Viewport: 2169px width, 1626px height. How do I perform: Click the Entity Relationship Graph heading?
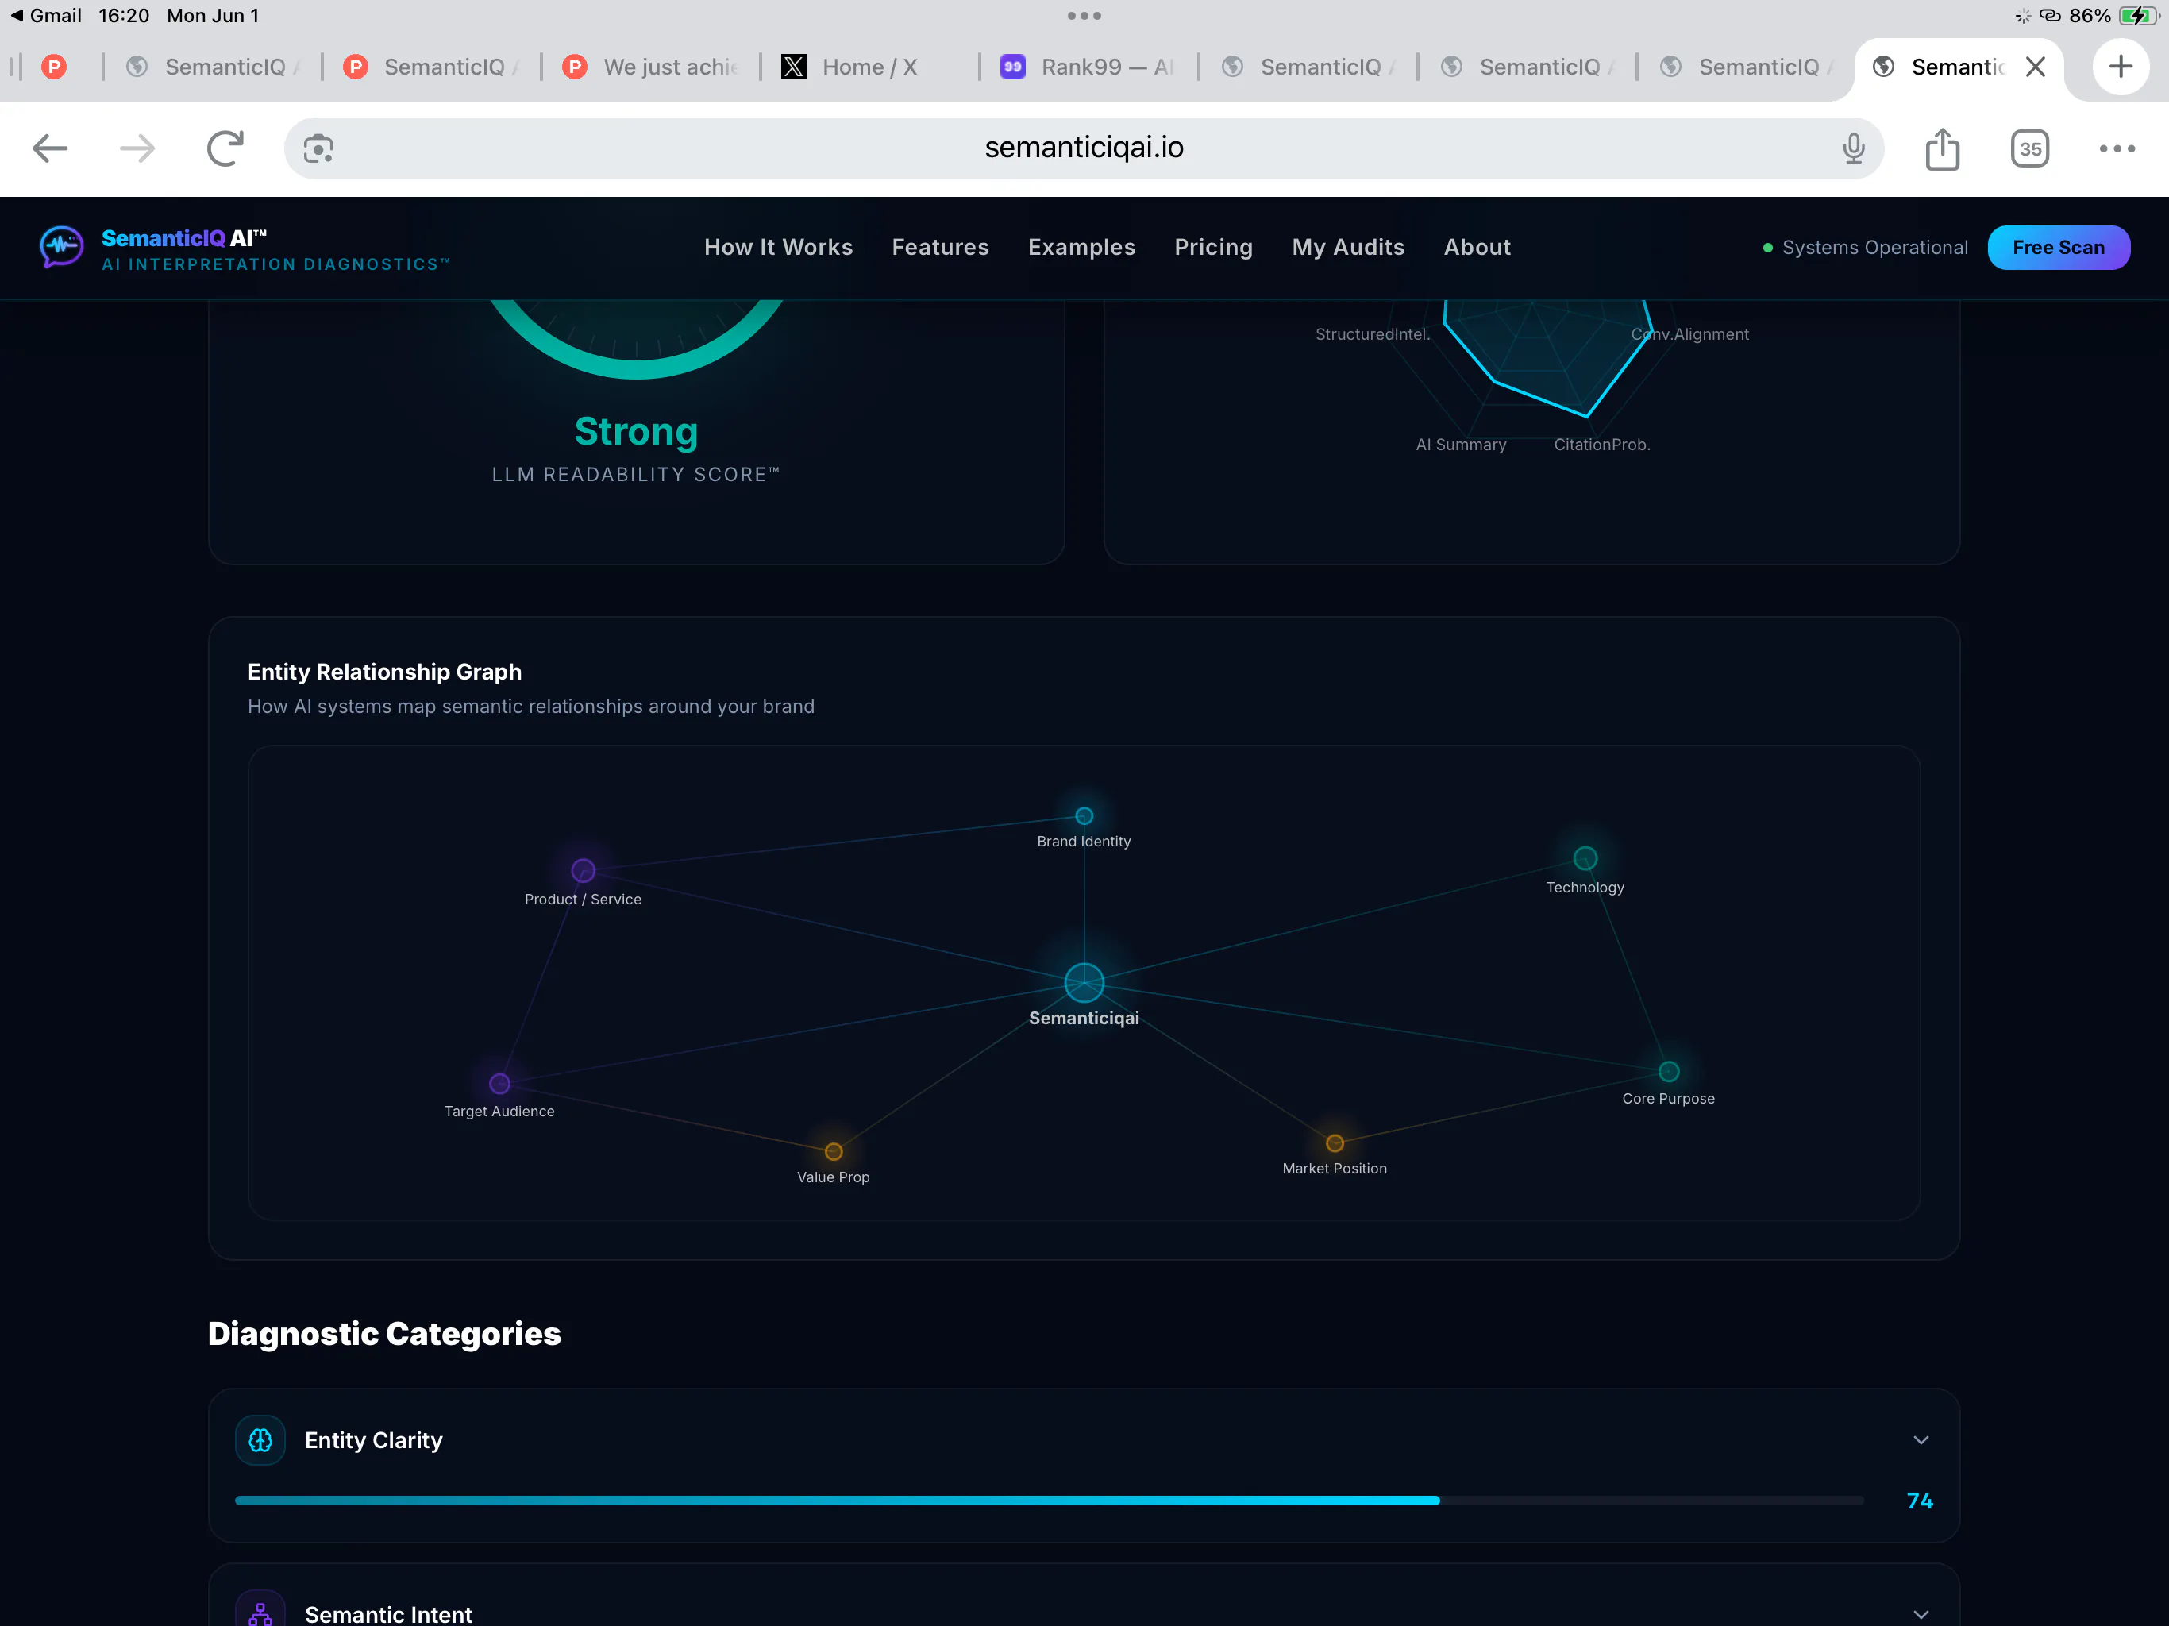point(384,672)
